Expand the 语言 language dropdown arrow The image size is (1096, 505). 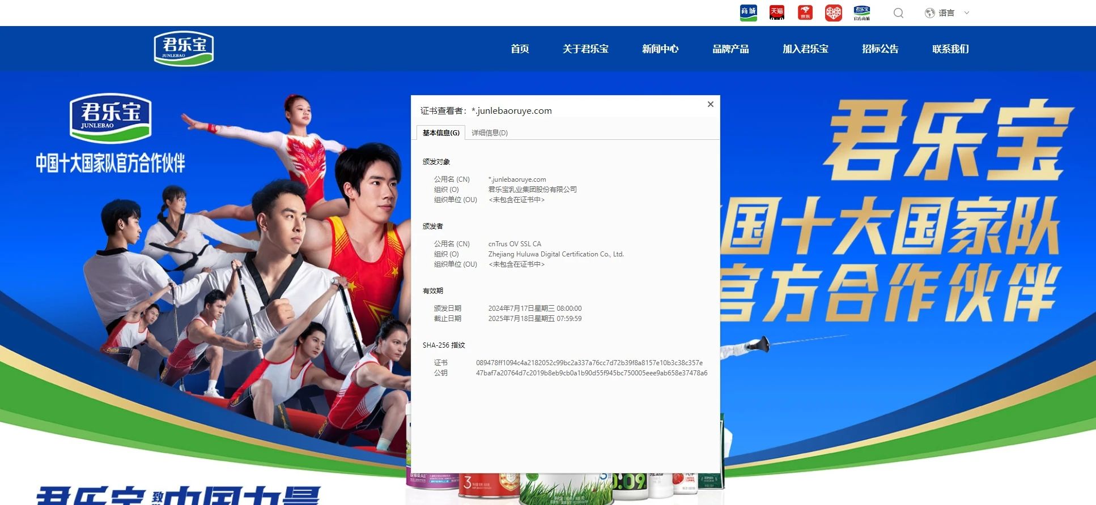pos(967,13)
